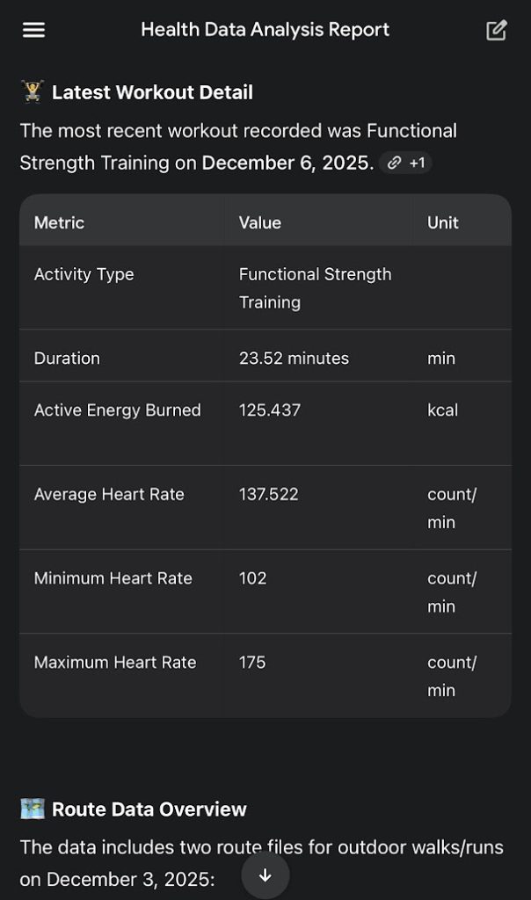Screen dimensions: 531x900
Task: Tap the Value column header
Action: click(259, 222)
